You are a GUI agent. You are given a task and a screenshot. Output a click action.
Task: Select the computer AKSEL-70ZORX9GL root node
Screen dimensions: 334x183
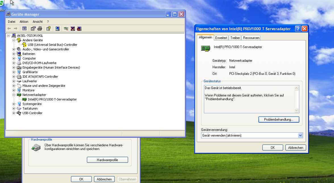[30, 36]
